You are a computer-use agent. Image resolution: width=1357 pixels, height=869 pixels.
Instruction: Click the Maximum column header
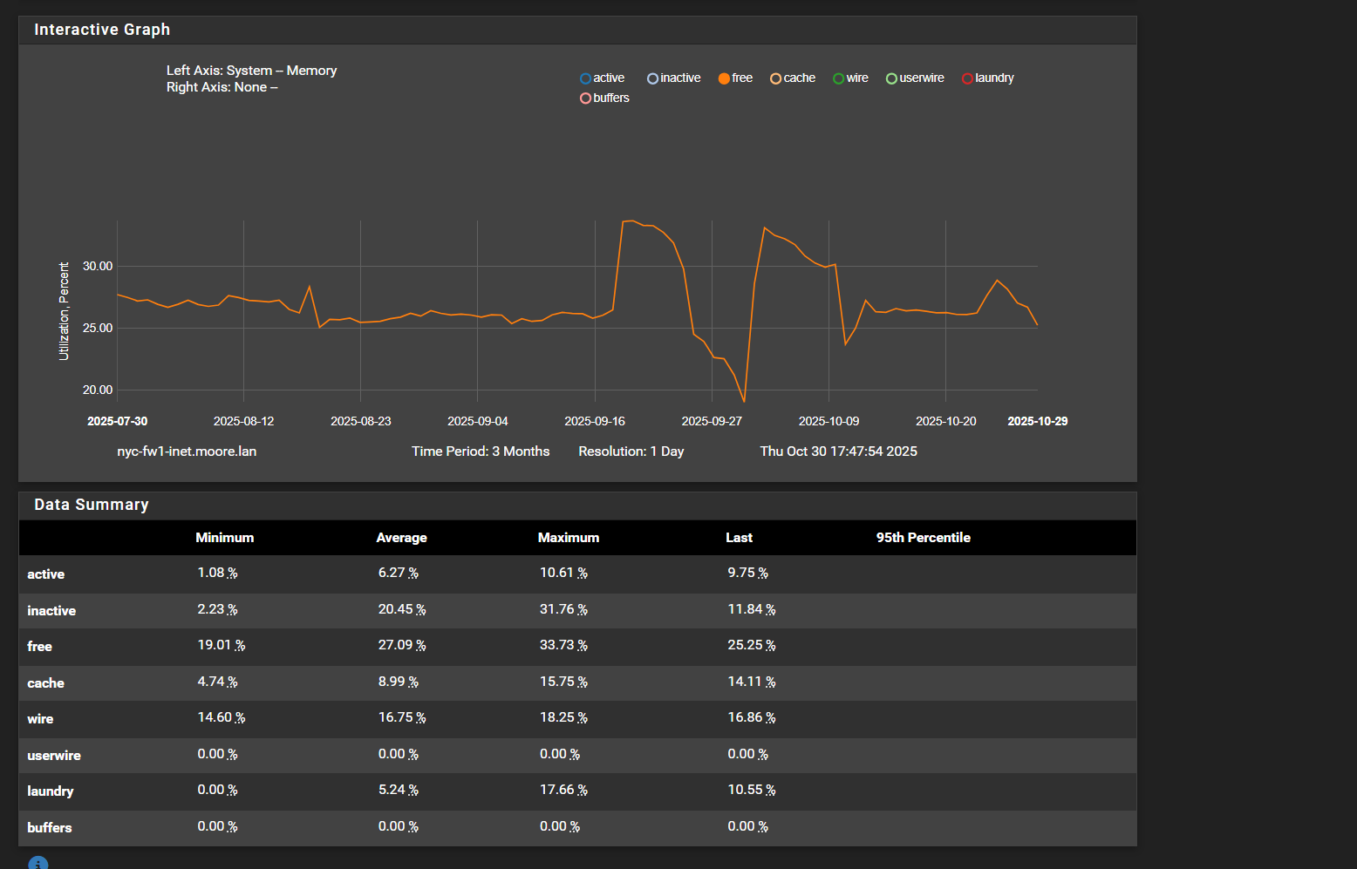(568, 538)
